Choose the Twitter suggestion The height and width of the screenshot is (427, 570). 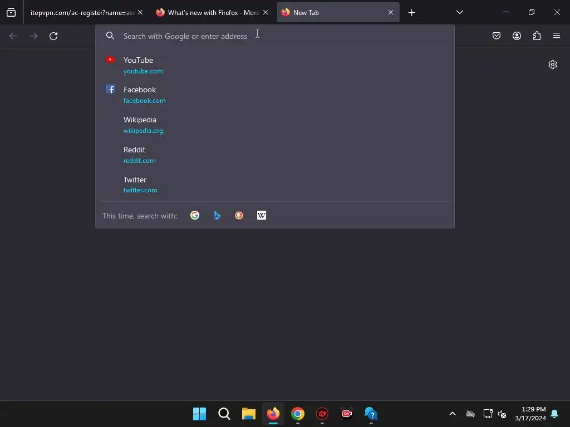275,185
